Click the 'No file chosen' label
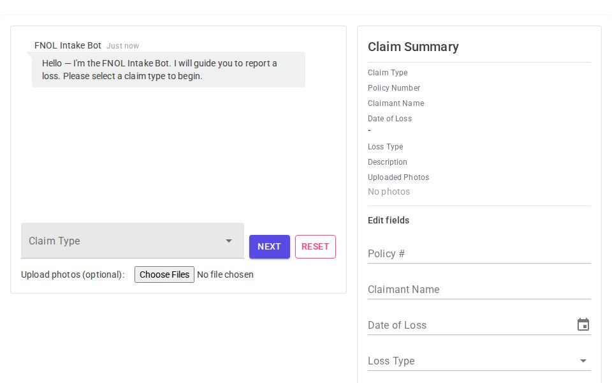The height and width of the screenshot is (383, 612). [x=225, y=274]
